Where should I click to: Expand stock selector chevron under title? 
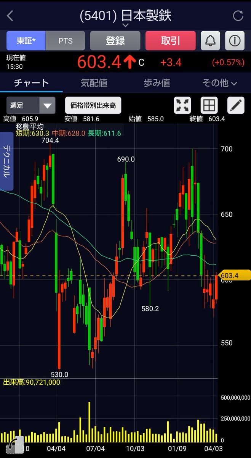[125, 25]
